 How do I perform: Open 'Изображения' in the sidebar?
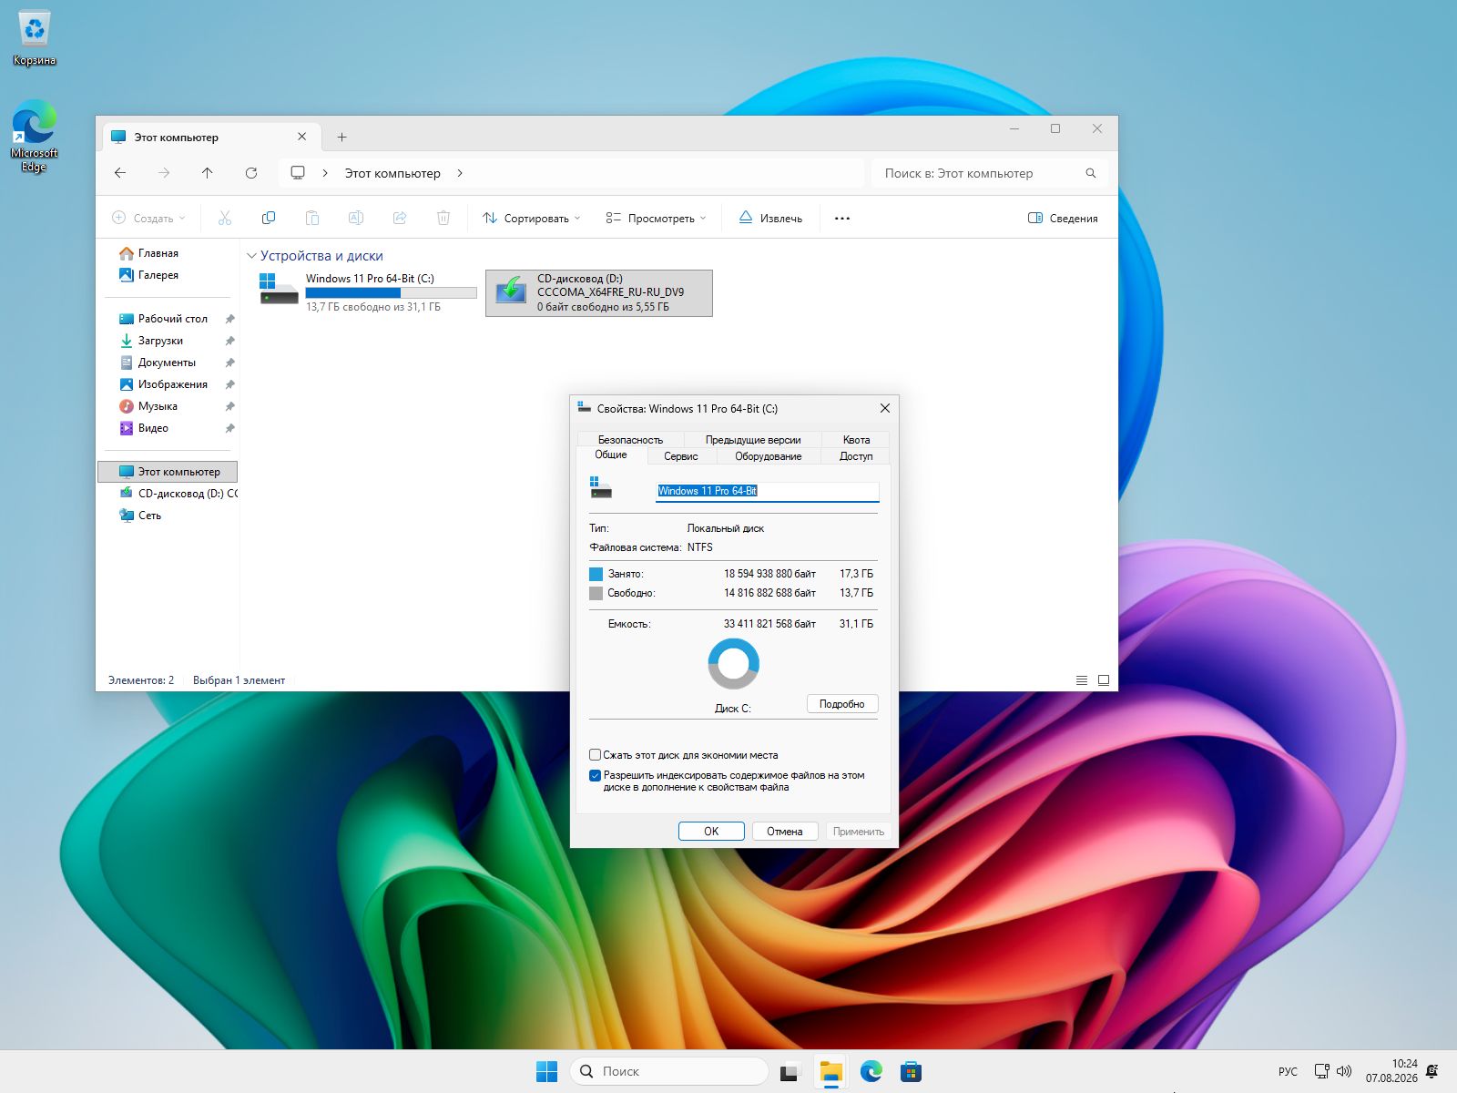[173, 384]
